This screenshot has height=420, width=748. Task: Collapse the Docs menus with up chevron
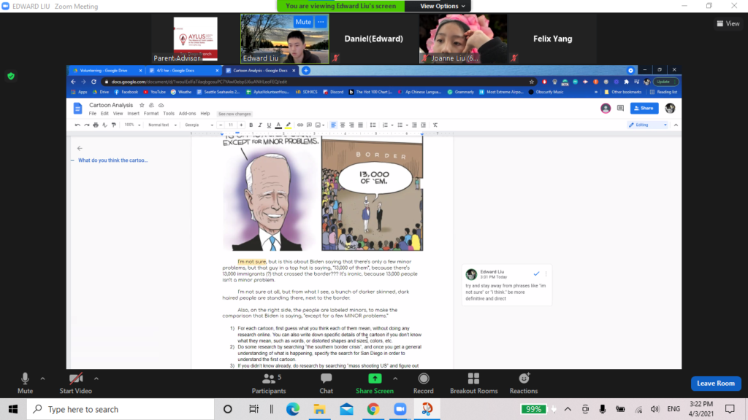pyautogui.click(x=676, y=125)
